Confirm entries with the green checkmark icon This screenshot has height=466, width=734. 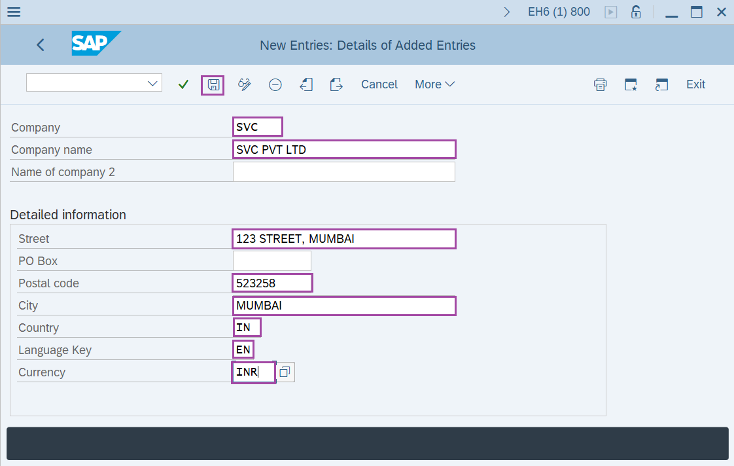pos(183,84)
